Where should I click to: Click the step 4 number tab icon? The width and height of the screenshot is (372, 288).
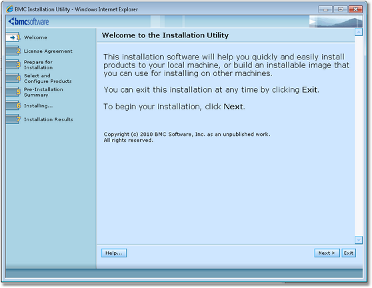pyautogui.click(x=13, y=78)
